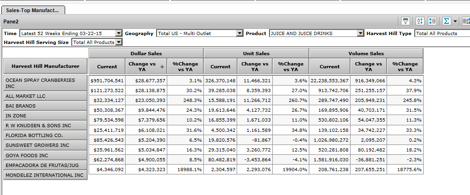470x195 pixels.
Task: Select the OCEAN SPRAY CRANBERRIES INC row
Action: tap(45, 83)
